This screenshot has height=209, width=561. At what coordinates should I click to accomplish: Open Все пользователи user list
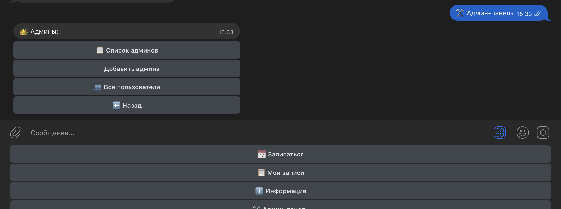pyautogui.click(x=127, y=87)
